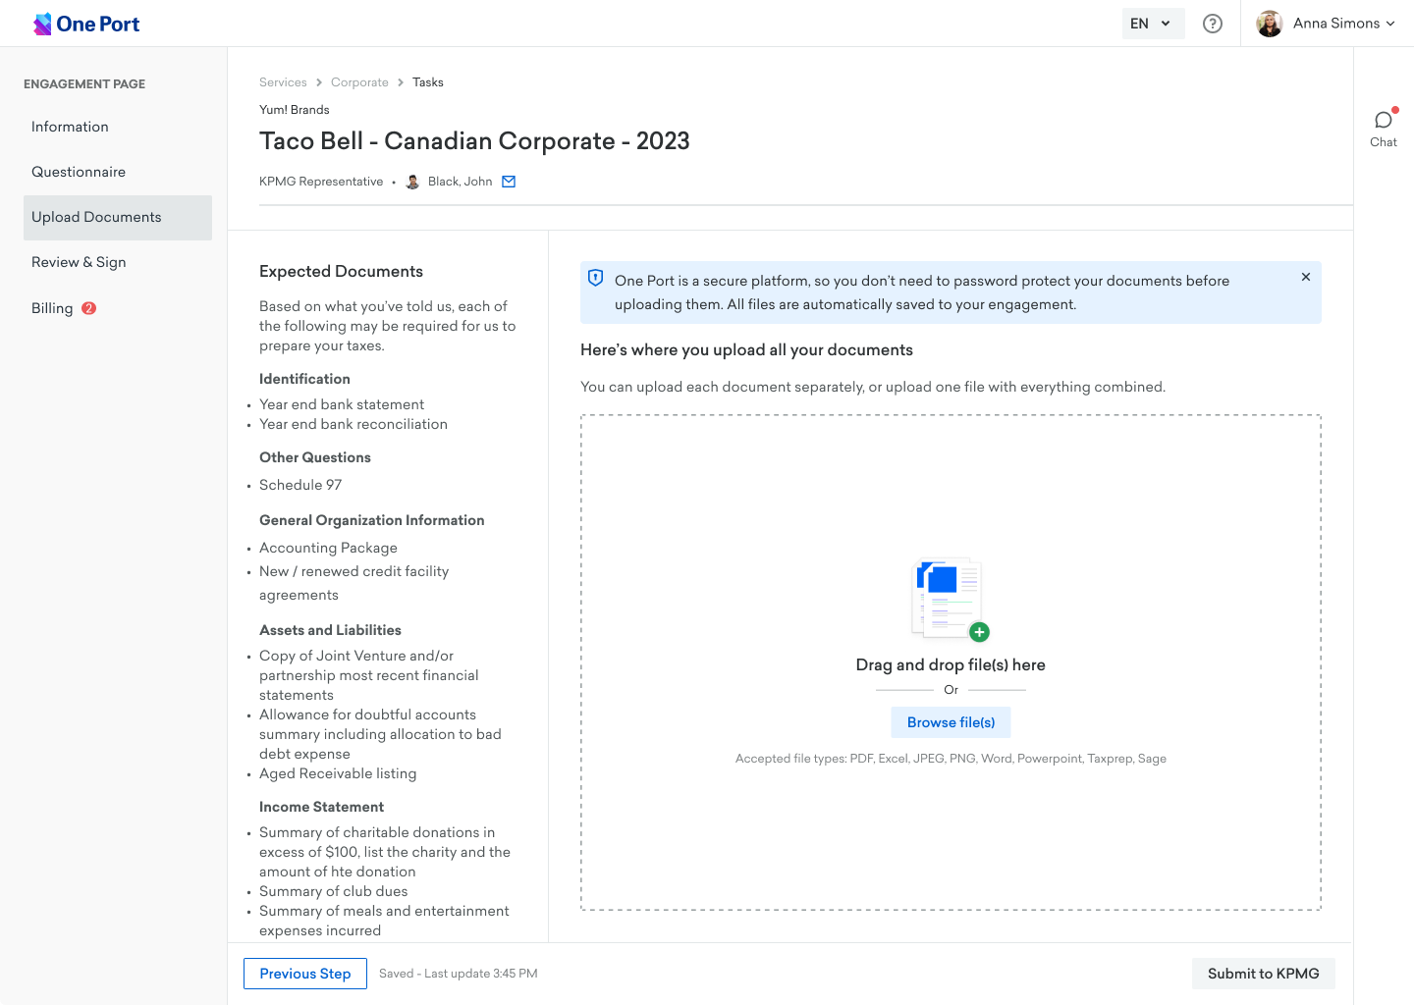Click 'Summary of charitable donations' item
This screenshot has height=1005, width=1414.
pos(385,852)
